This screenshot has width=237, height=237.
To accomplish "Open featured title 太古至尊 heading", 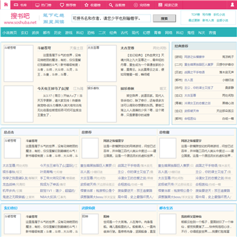I will click(127, 48).
